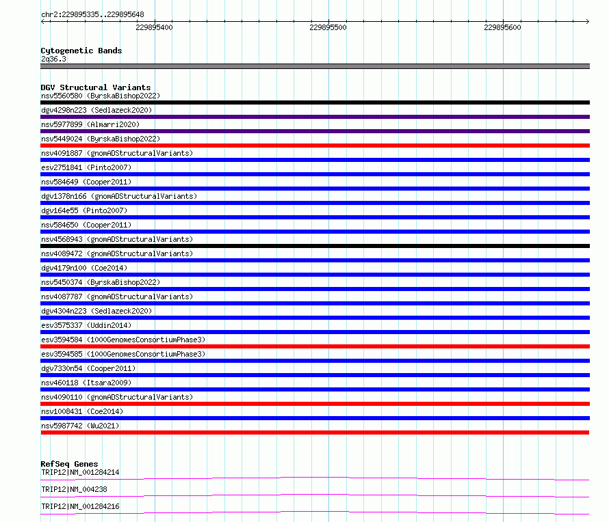Image resolution: width=609 pixels, height=522 pixels.
Task: Click variant label dgv4304n223 (Sedlazeck2020)
Action: [96, 311]
